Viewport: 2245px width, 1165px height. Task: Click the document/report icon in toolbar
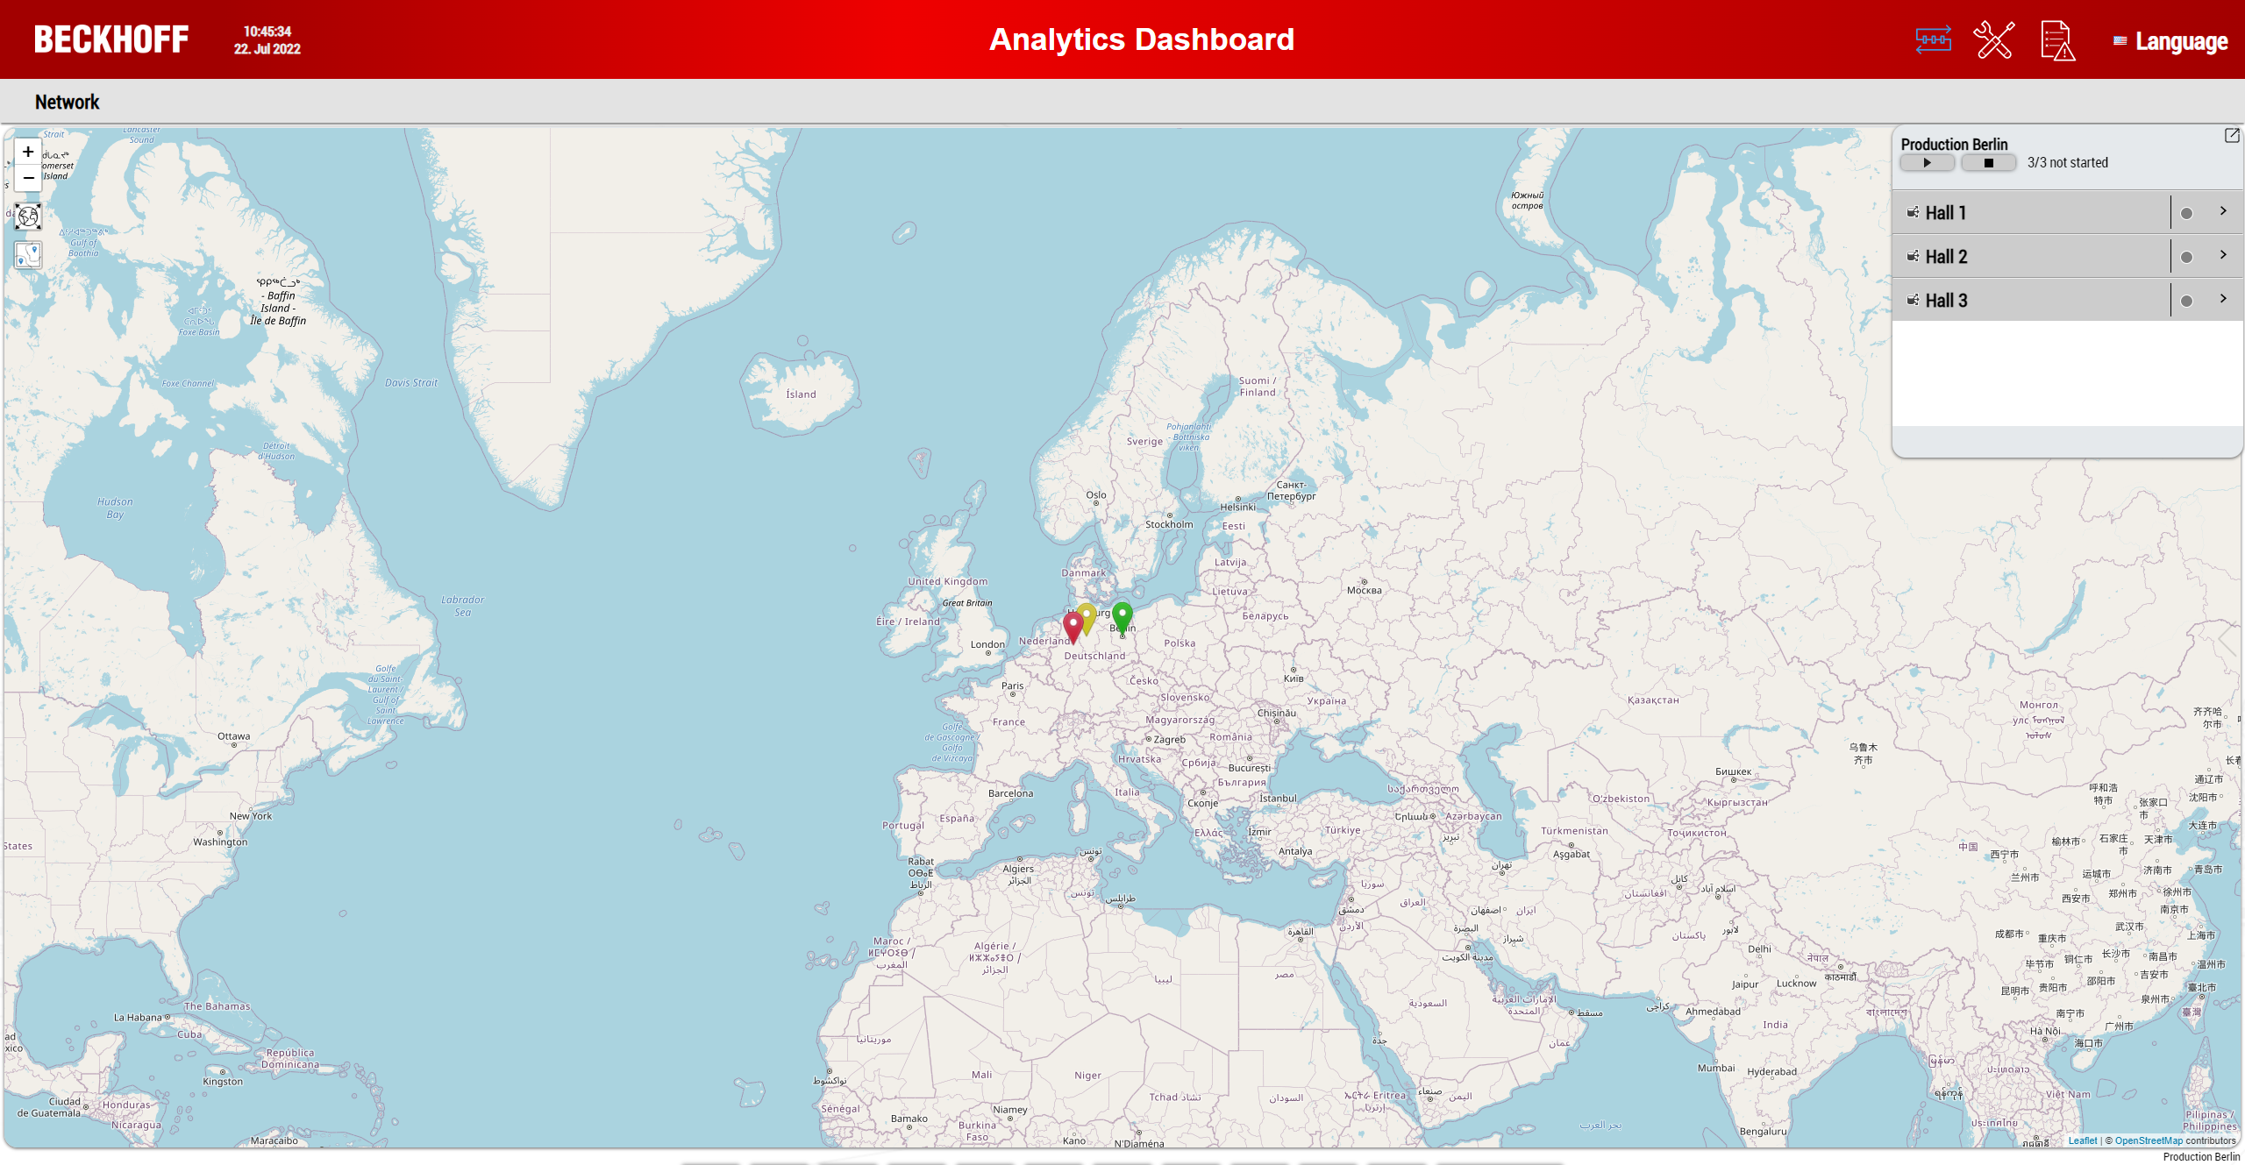pos(2055,40)
